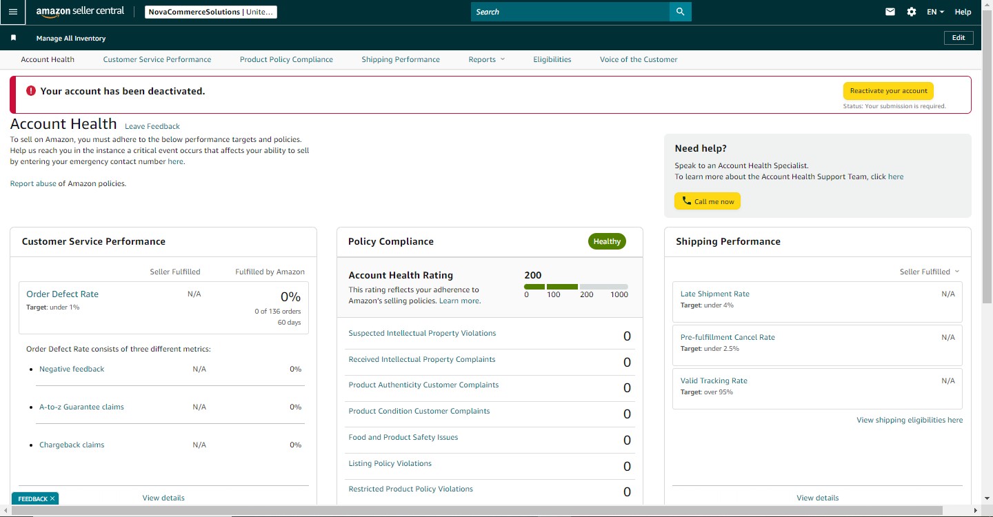The image size is (993, 517).
Task: Click the Learn more rating link
Action: 459,301
